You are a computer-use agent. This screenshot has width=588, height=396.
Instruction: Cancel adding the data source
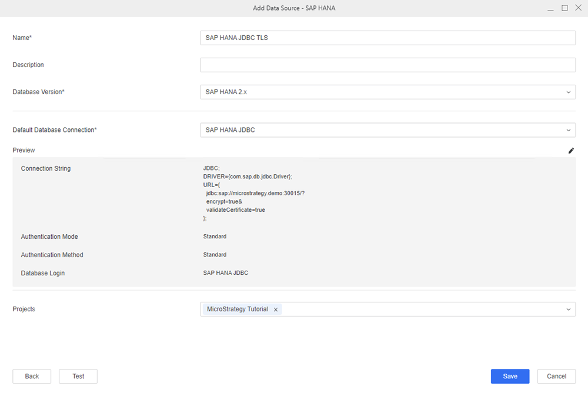click(x=556, y=376)
